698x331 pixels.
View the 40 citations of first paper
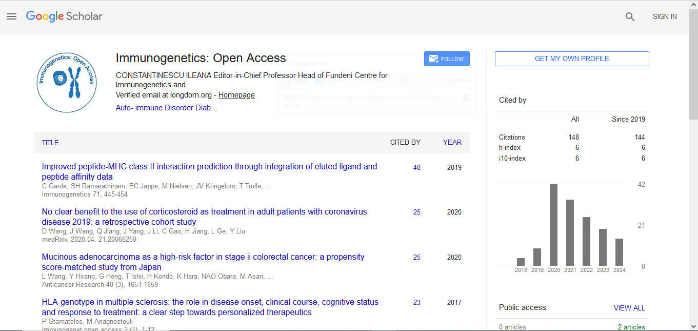[x=416, y=167]
